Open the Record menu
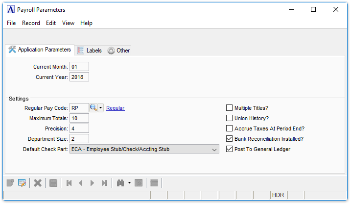The width and height of the screenshot is (352, 205). pyautogui.click(x=31, y=23)
